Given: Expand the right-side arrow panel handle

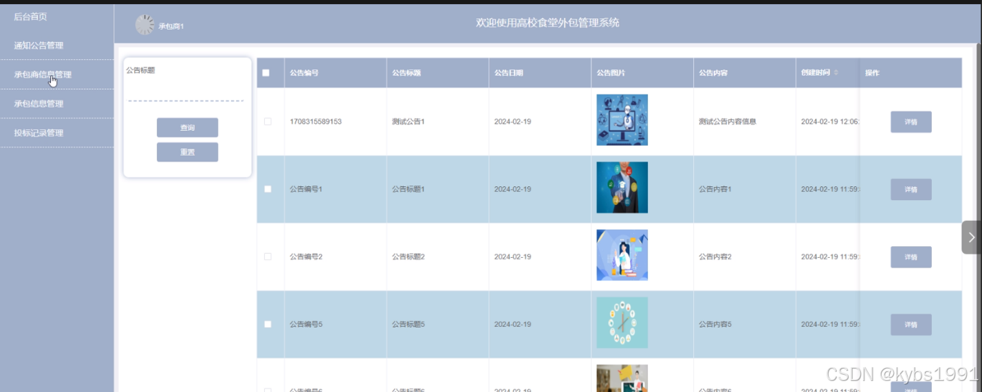Looking at the screenshot, I should click(971, 237).
